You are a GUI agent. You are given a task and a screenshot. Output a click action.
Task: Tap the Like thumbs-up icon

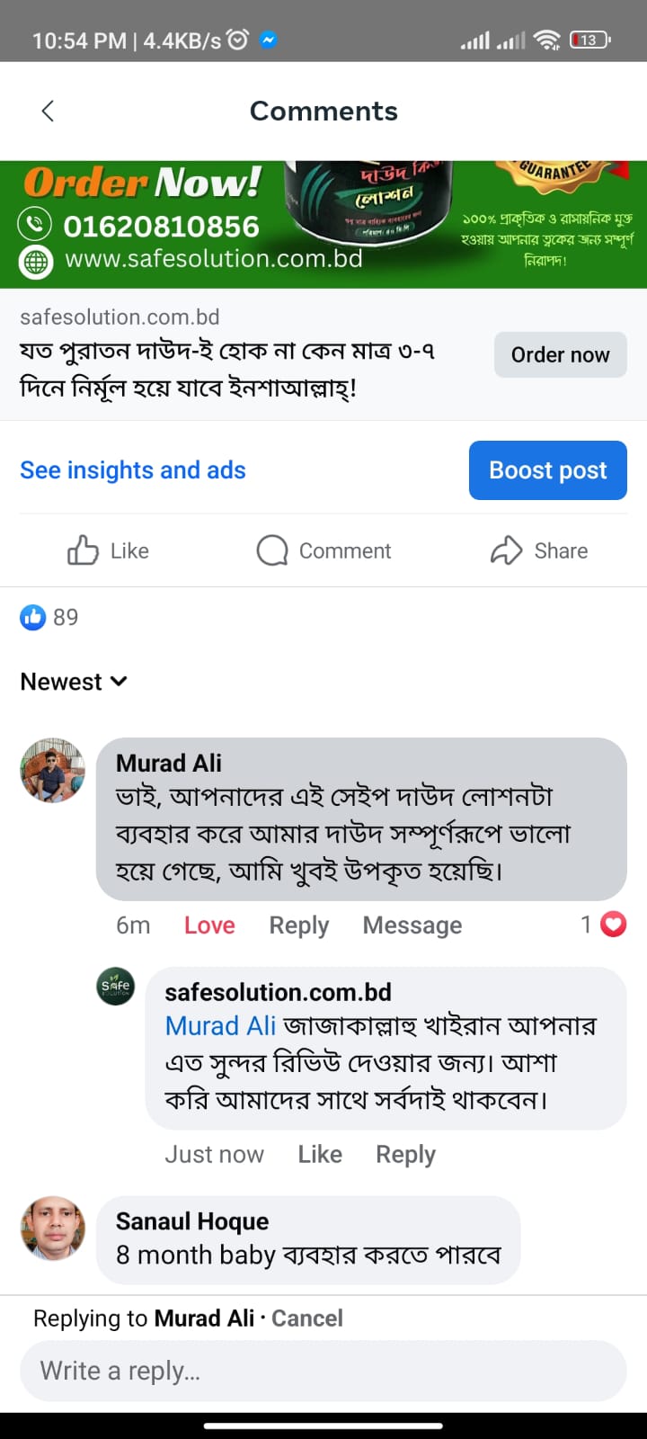click(83, 550)
